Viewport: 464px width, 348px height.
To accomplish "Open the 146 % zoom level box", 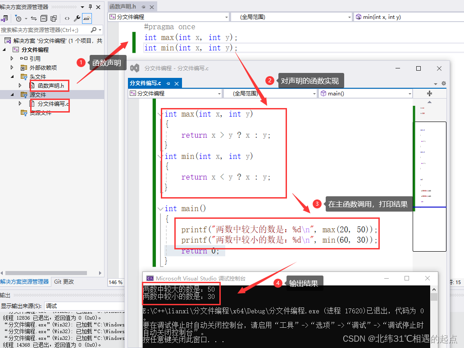I will coord(116,282).
